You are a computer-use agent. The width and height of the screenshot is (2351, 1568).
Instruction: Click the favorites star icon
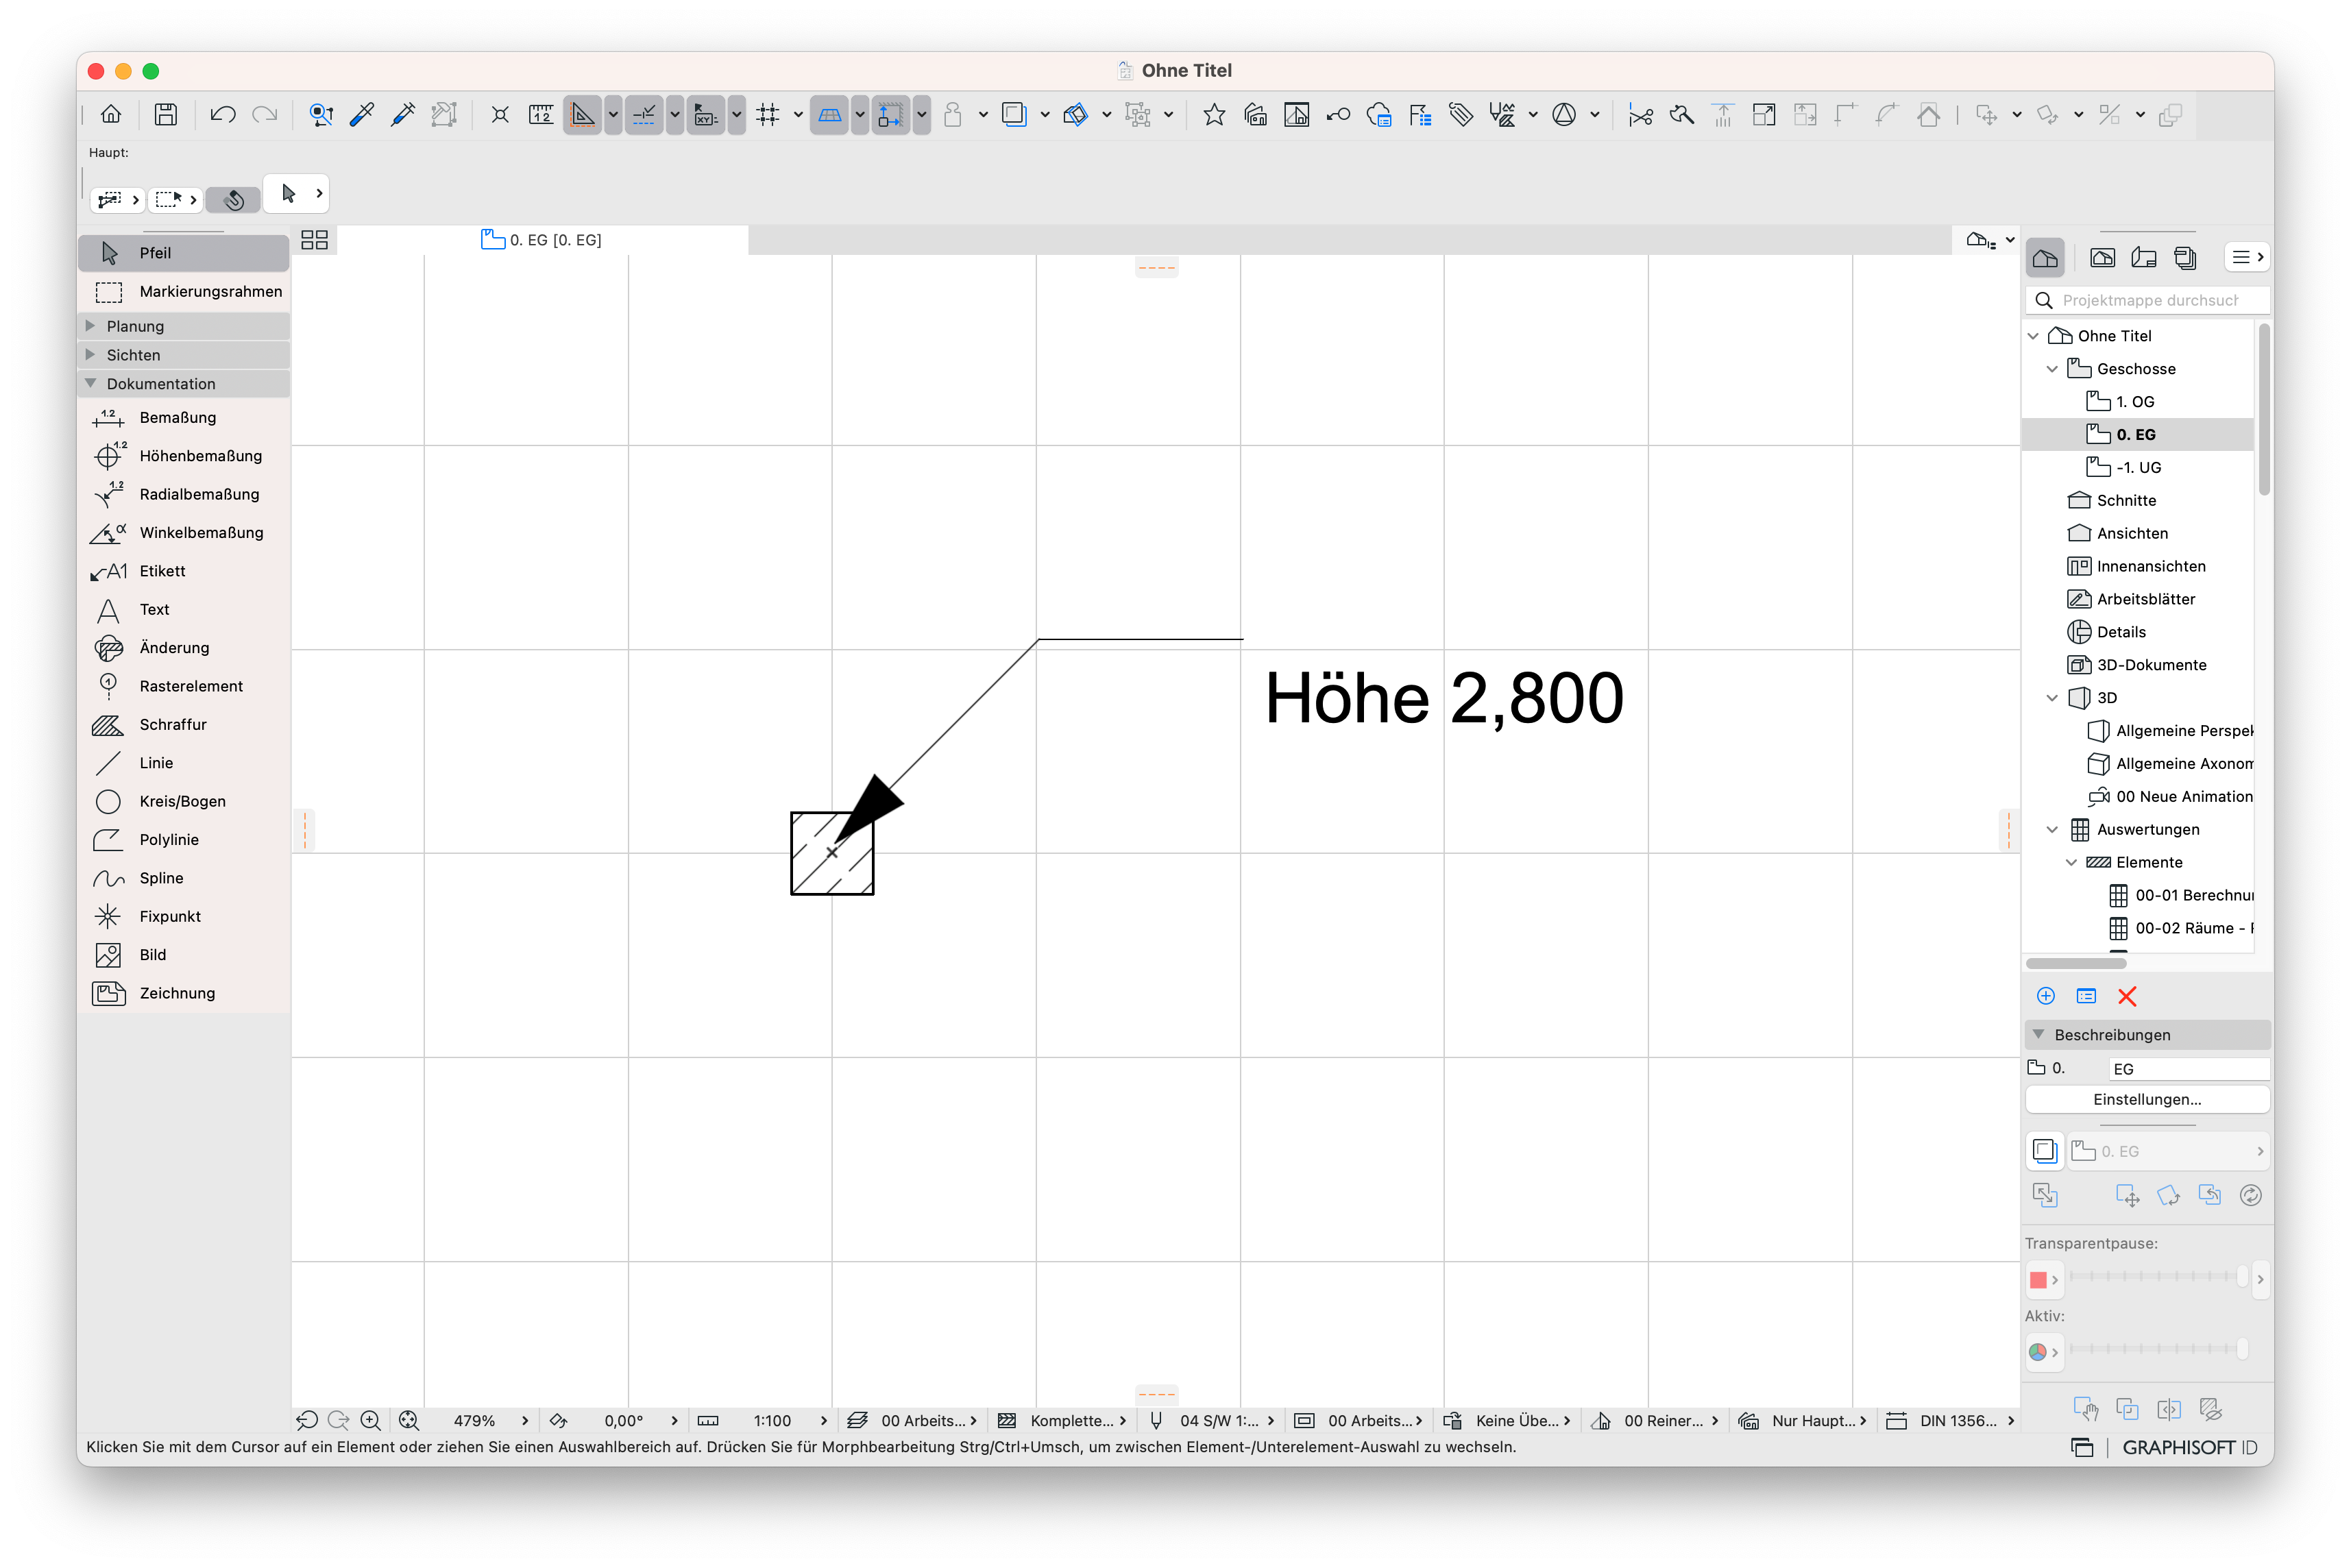[1214, 115]
